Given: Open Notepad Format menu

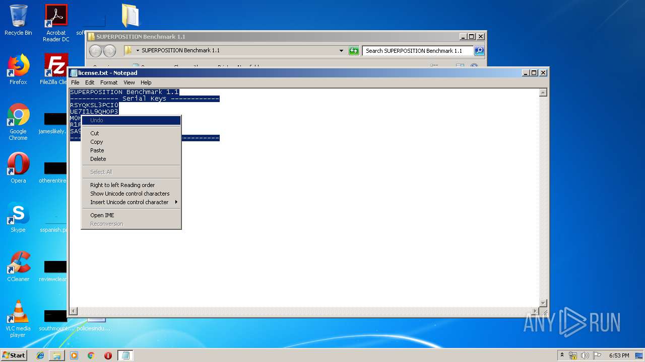Looking at the screenshot, I should (x=109, y=82).
